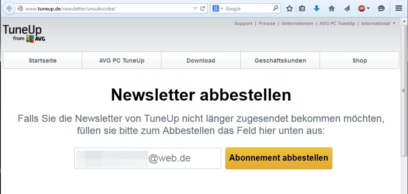This screenshot has width=408, height=194.
Task: Click the email address input field
Action: click(x=148, y=159)
